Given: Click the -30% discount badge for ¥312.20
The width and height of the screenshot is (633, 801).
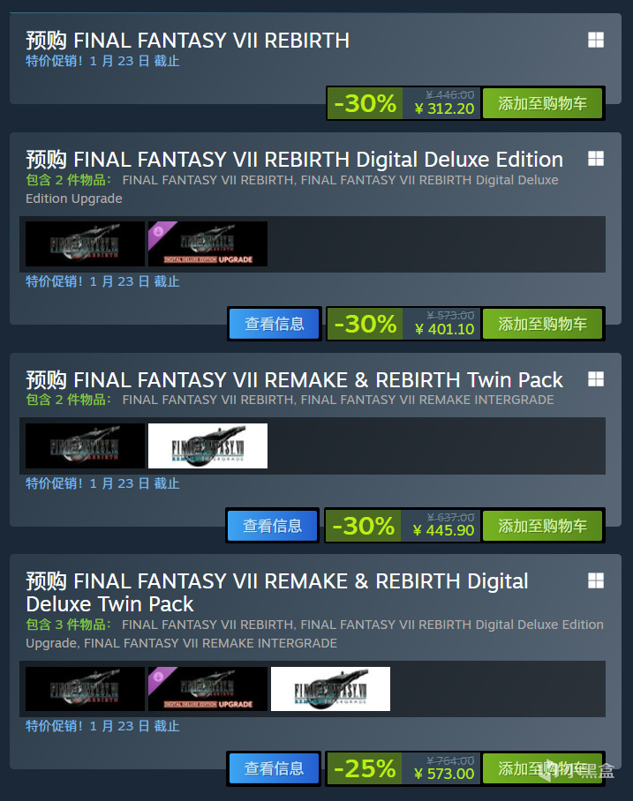Looking at the screenshot, I should (x=365, y=103).
